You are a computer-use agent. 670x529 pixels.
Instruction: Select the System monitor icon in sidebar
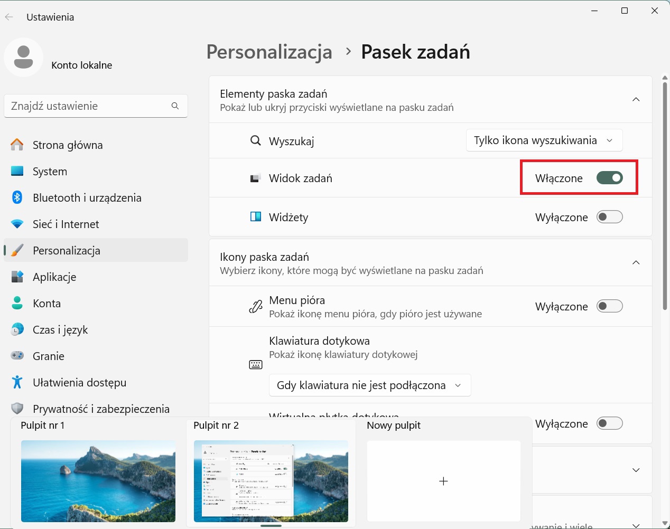[17, 171]
